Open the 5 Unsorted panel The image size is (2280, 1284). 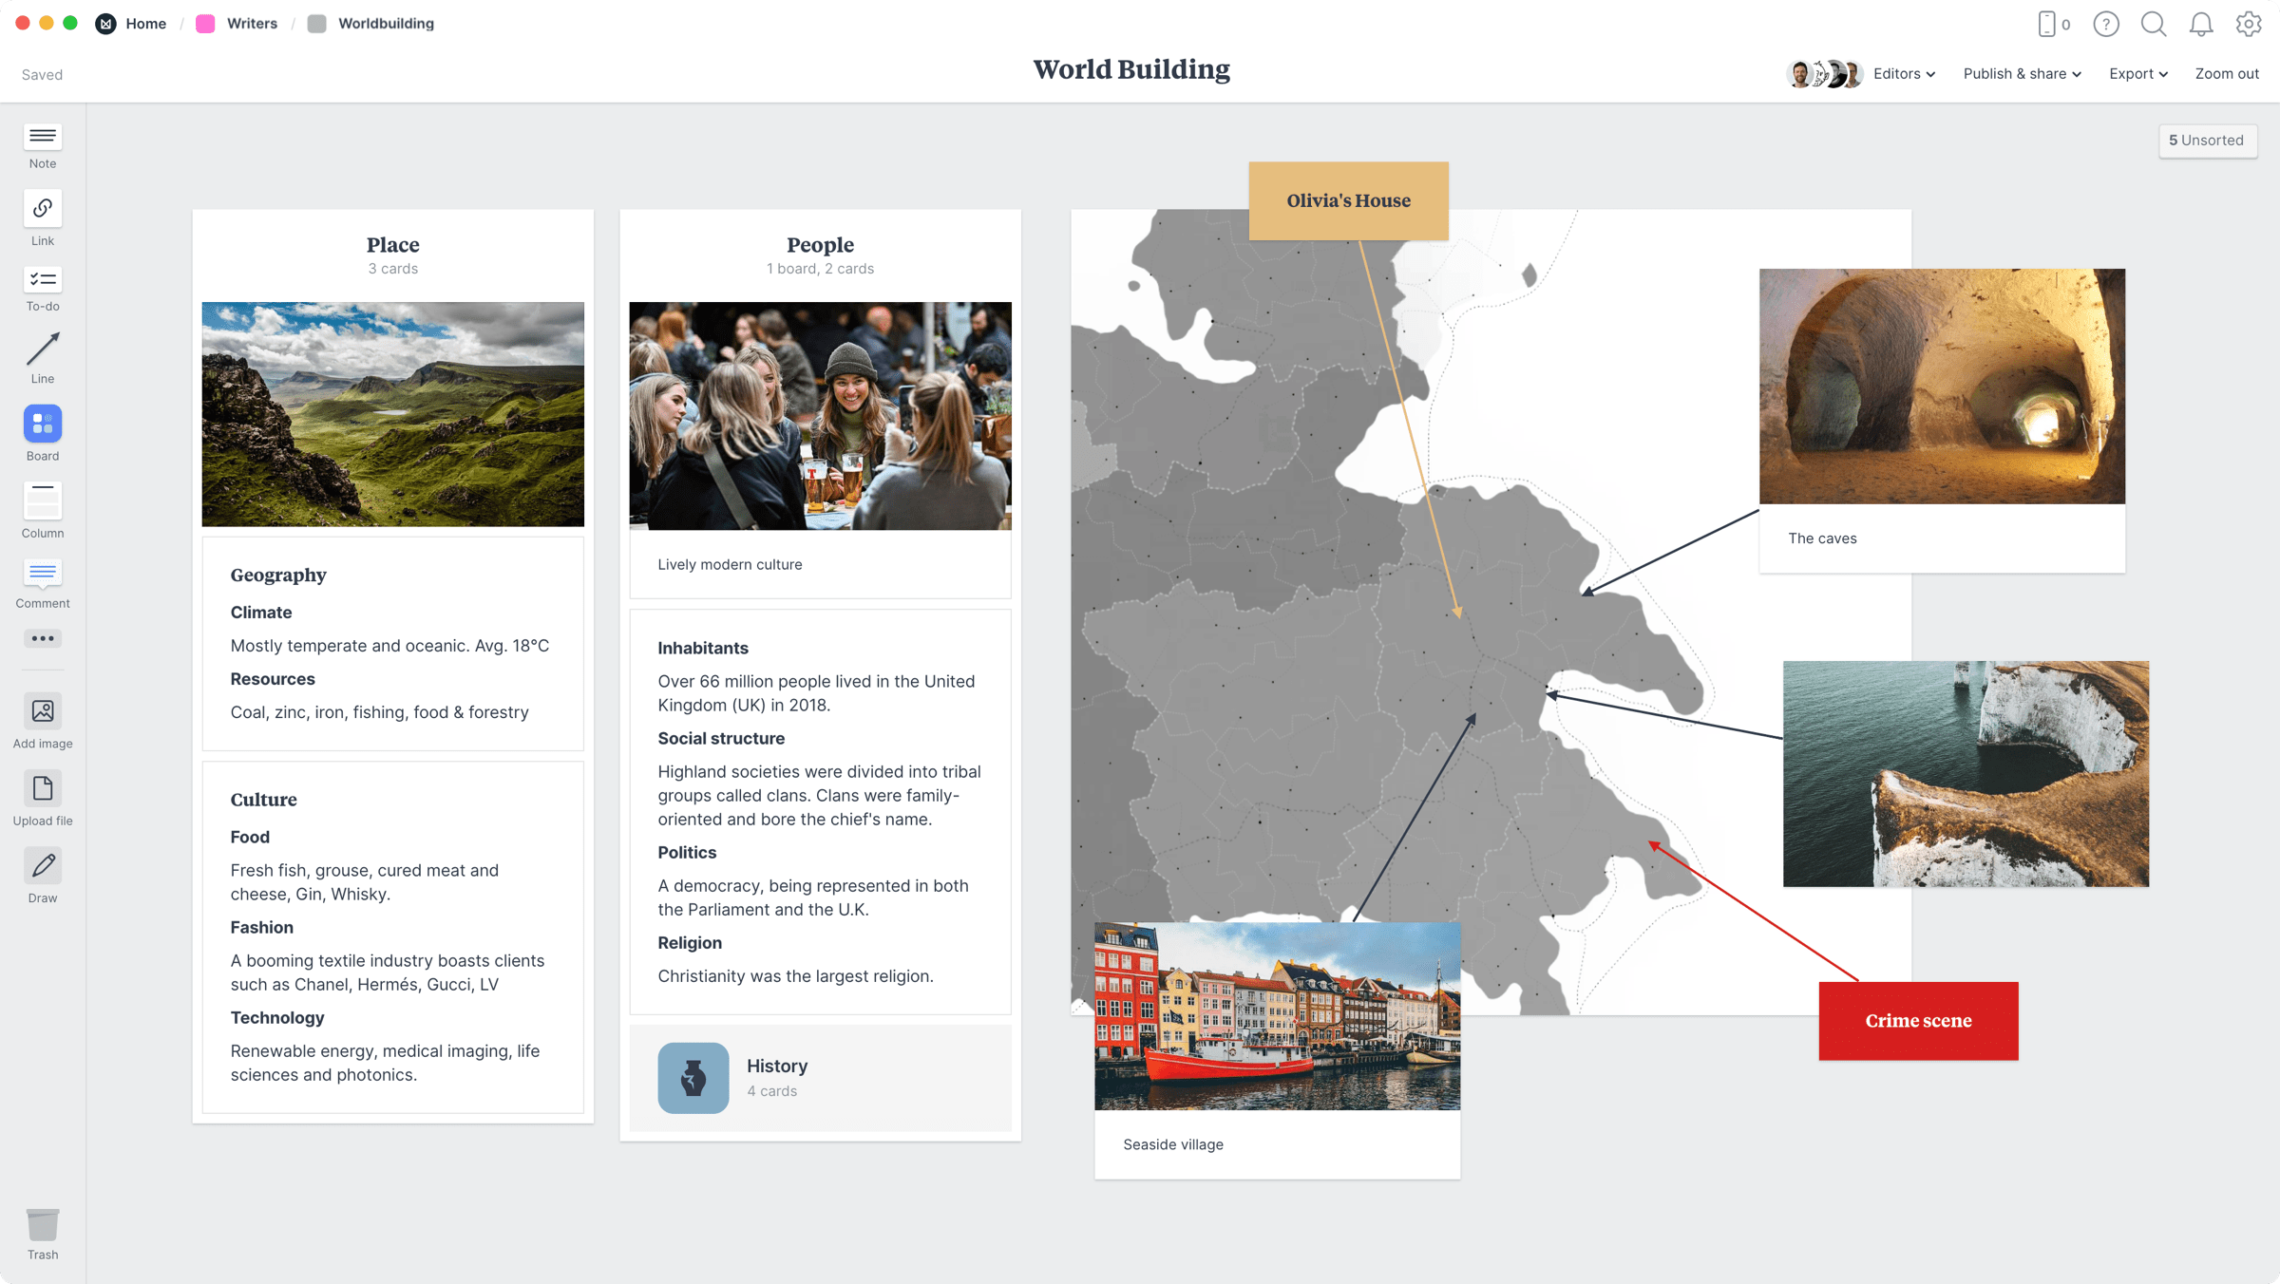2206,141
